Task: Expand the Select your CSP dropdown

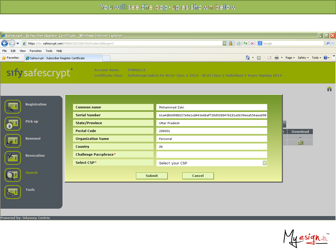Action: pyautogui.click(x=265, y=163)
